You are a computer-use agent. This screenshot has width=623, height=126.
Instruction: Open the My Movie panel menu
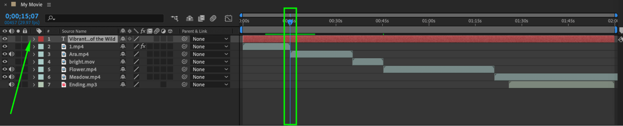pyautogui.click(x=49, y=5)
